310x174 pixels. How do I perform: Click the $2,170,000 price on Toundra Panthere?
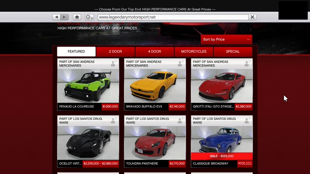click(x=177, y=164)
